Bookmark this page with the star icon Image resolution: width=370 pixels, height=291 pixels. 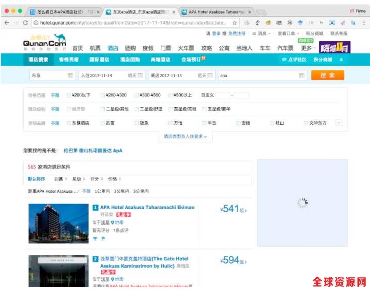click(235, 23)
